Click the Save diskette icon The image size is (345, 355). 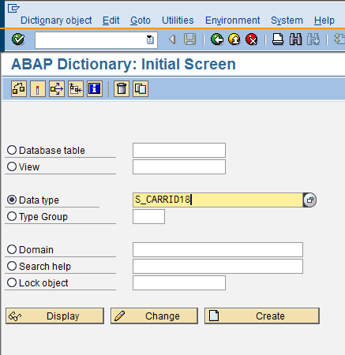click(x=189, y=39)
